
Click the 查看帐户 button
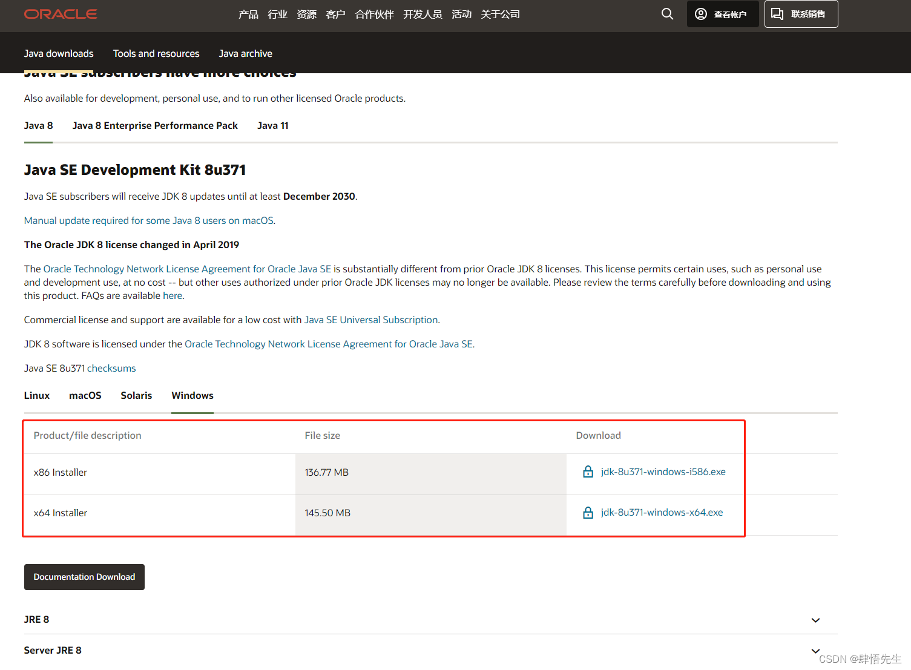pos(723,14)
